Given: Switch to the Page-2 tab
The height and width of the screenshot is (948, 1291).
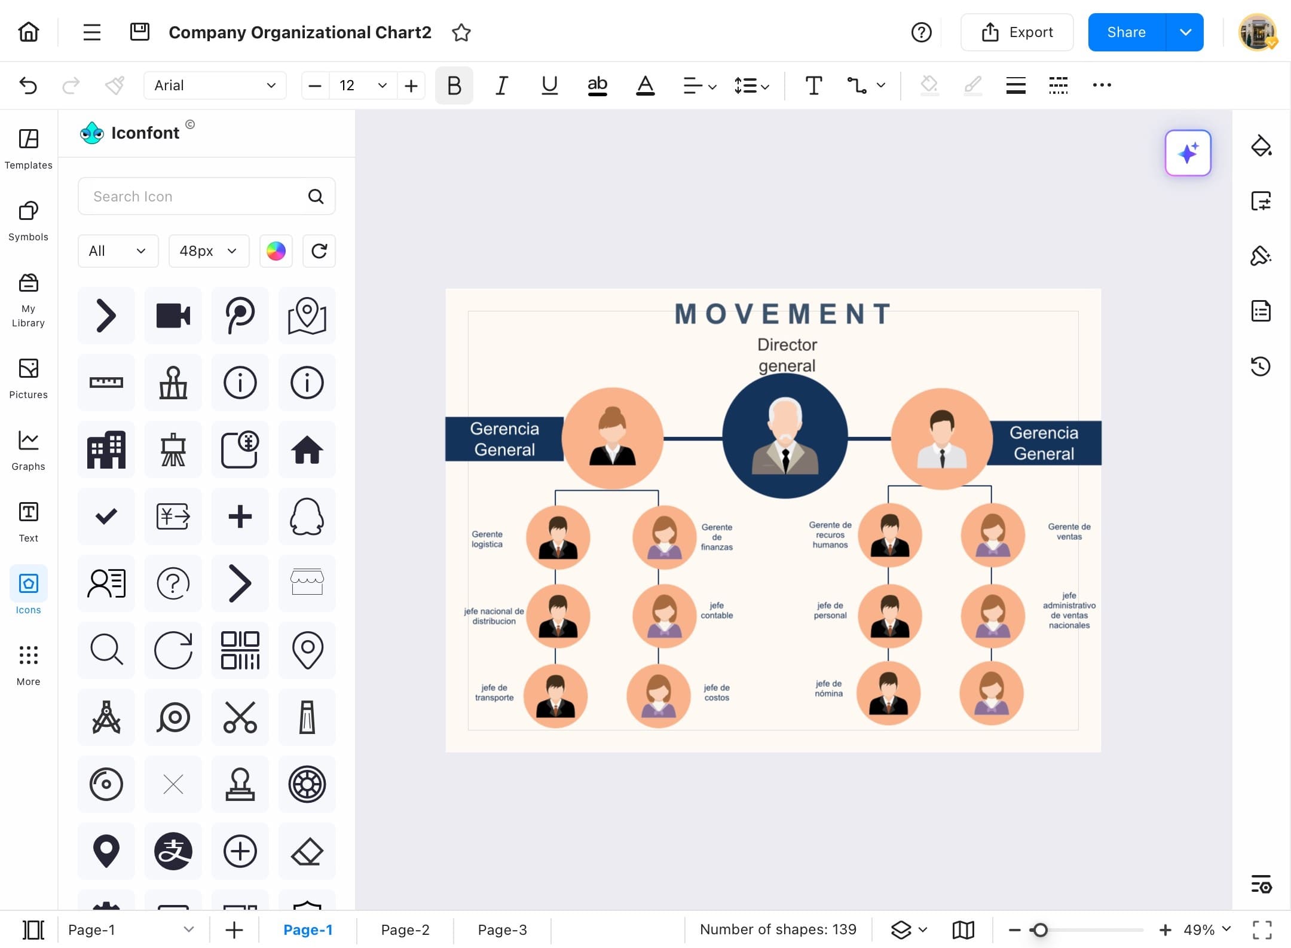Looking at the screenshot, I should pyautogui.click(x=405, y=929).
